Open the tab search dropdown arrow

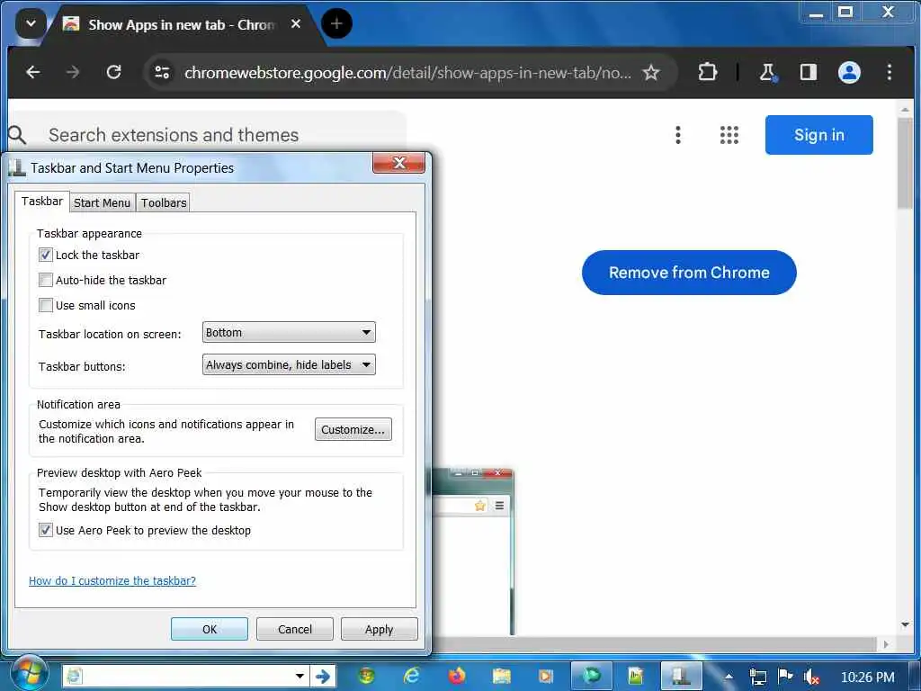(x=31, y=24)
